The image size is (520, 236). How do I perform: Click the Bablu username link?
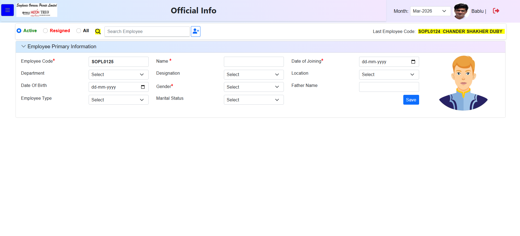pyautogui.click(x=477, y=11)
